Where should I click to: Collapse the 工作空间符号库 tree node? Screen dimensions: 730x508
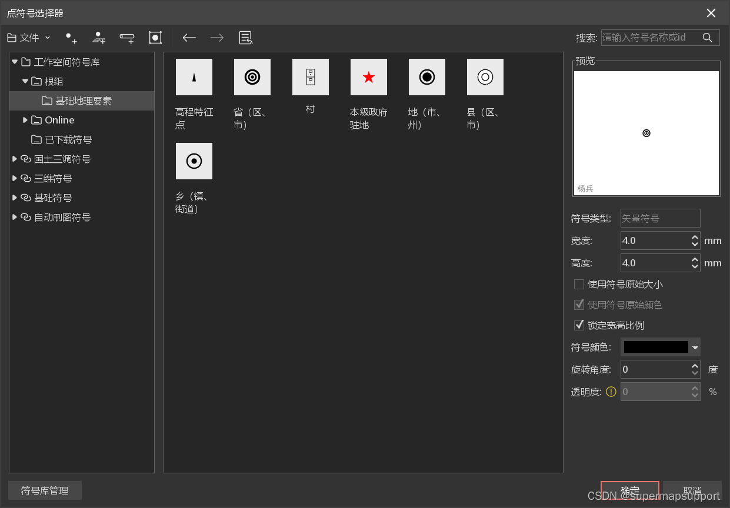pyautogui.click(x=15, y=62)
